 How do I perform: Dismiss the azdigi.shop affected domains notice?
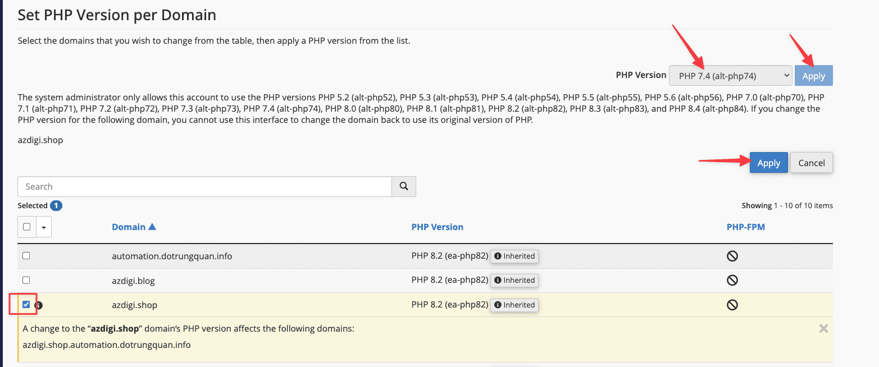point(823,329)
